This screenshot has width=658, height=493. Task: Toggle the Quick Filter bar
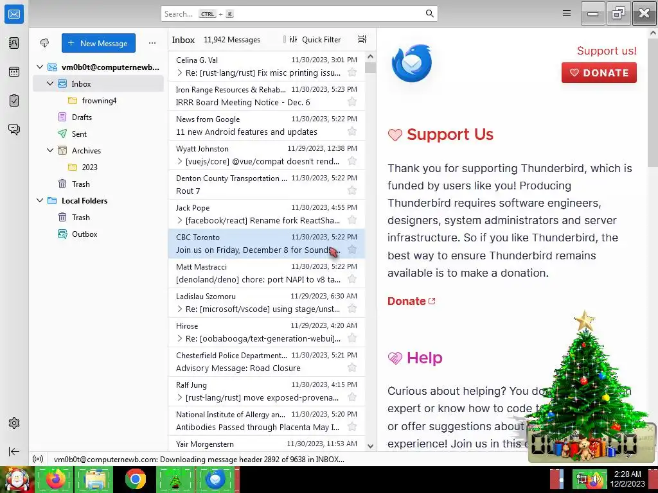point(315,39)
